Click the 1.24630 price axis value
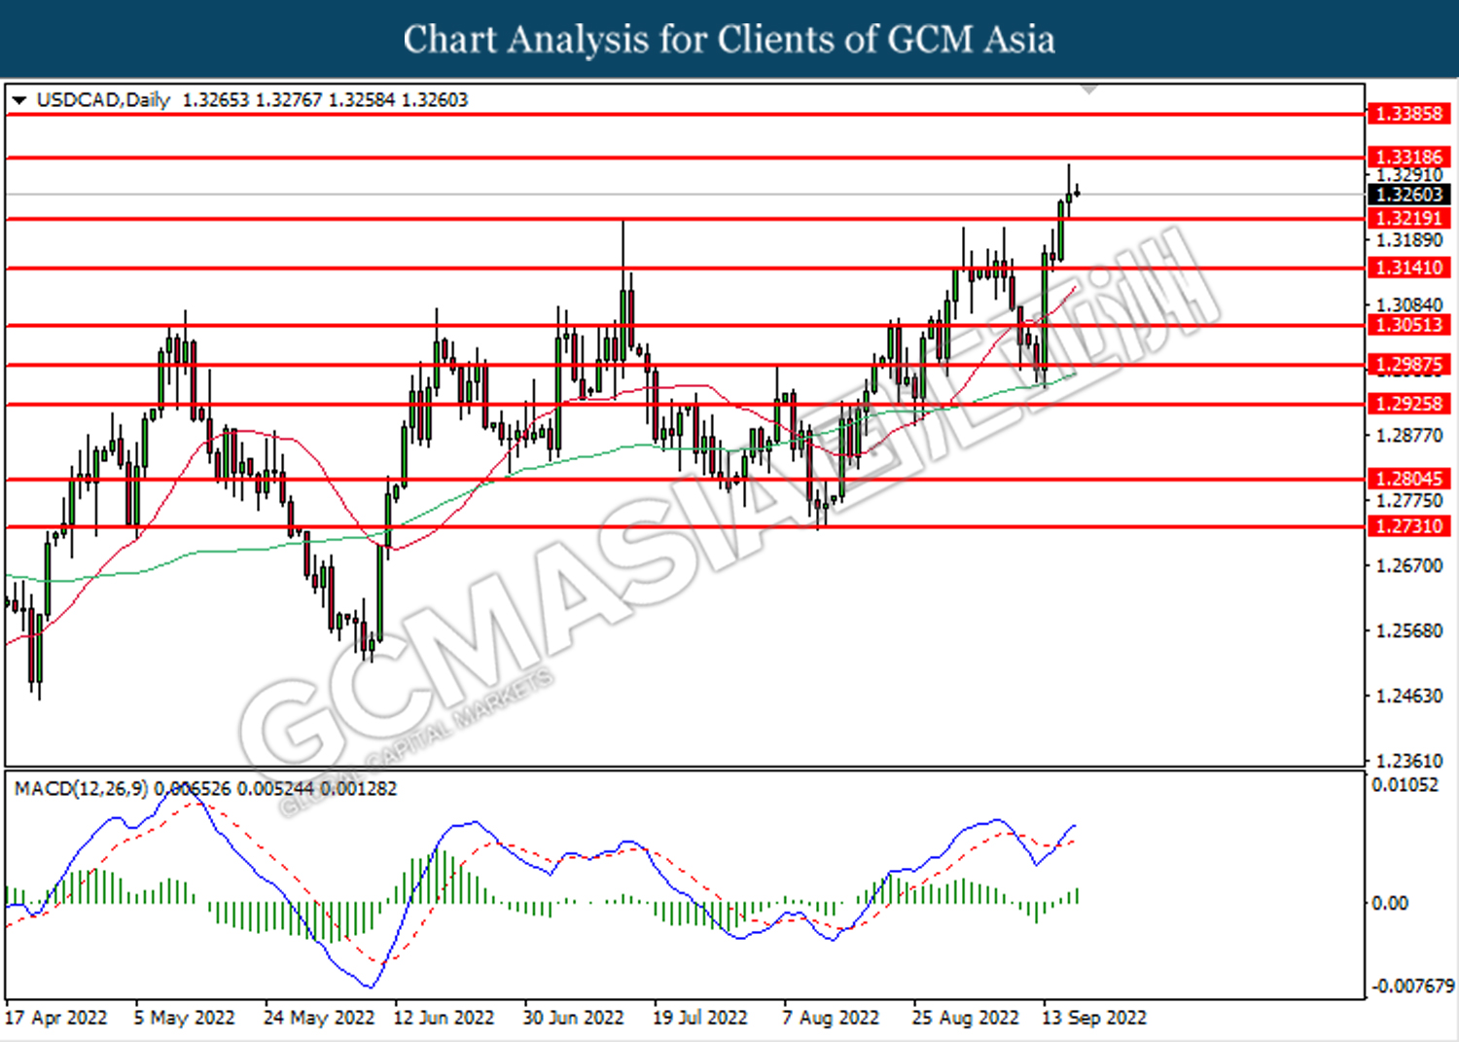1459x1042 pixels. tap(1409, 697)
